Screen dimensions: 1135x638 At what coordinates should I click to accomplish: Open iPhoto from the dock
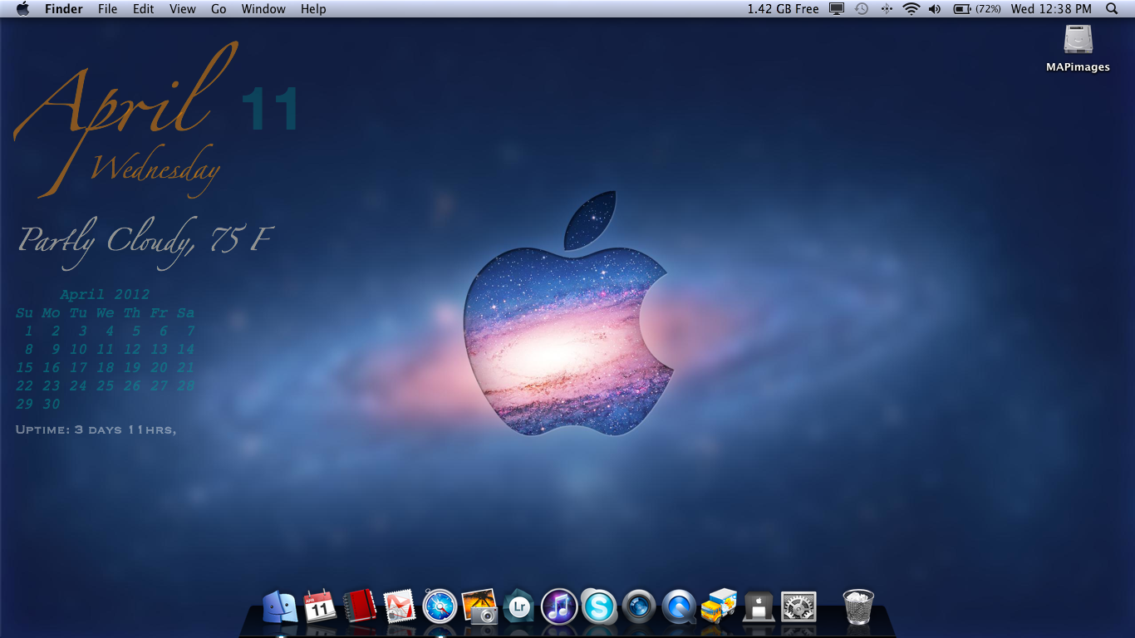[479, 606]
